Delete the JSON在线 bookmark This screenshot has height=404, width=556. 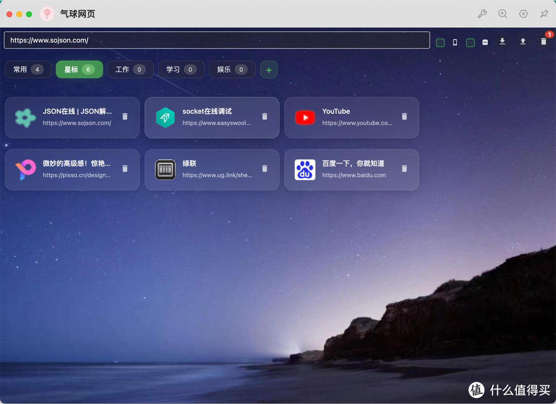tap(125, 116)
